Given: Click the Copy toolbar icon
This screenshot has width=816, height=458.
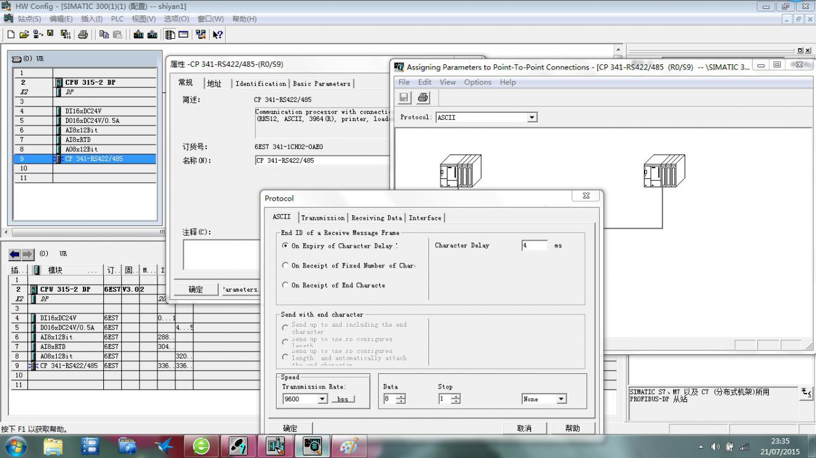Looking at the screenshot, I should tap(104, 34).
